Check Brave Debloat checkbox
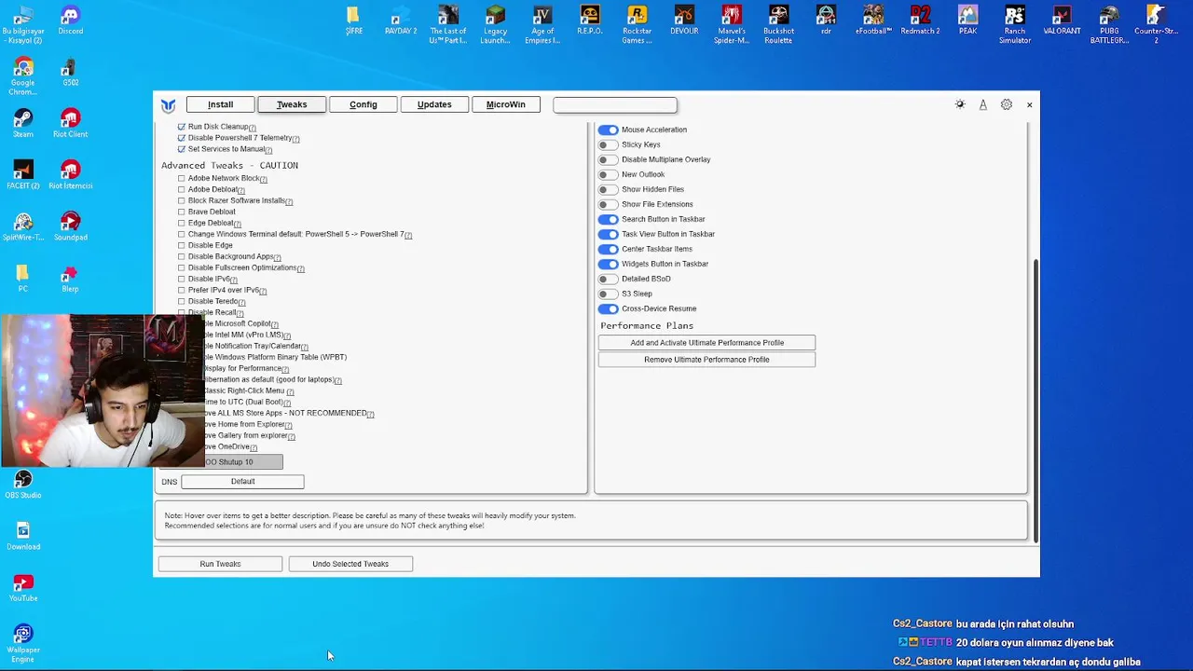The height and width of the screenshot is (671, 1193). point(182,212)
